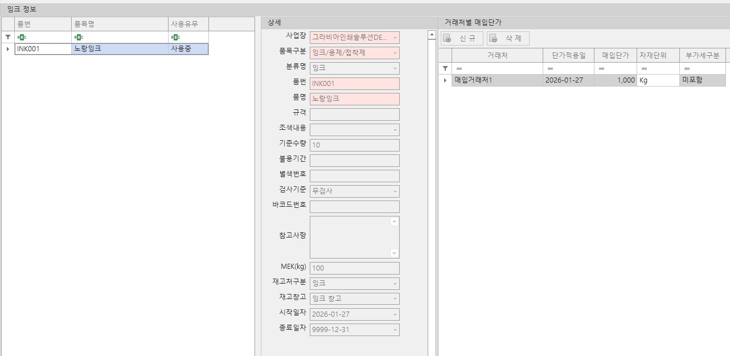Select the 매입거래처1 row in purchase prices
This screenshot has height=356, width=730.
(495, 80)
